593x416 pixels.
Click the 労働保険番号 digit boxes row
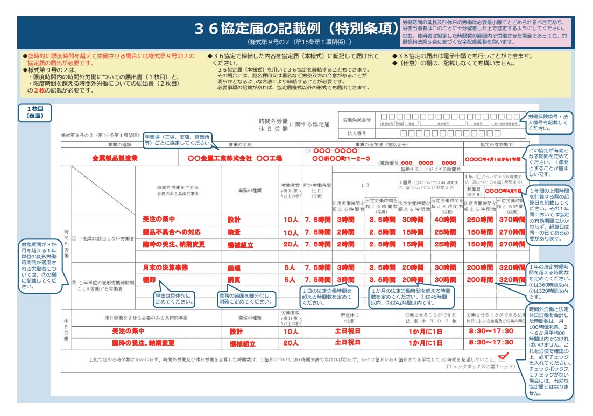(450, 117)
